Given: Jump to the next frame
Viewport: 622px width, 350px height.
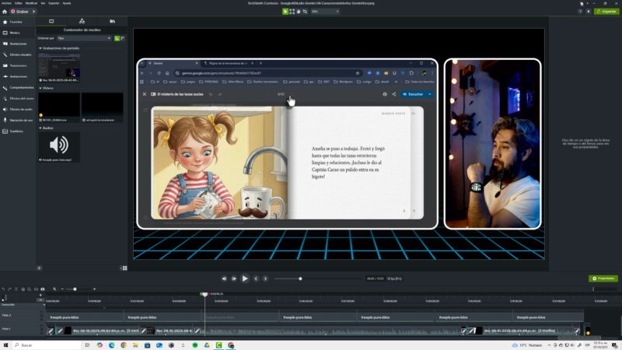Looking at the screenshot, I should (234, 278).
